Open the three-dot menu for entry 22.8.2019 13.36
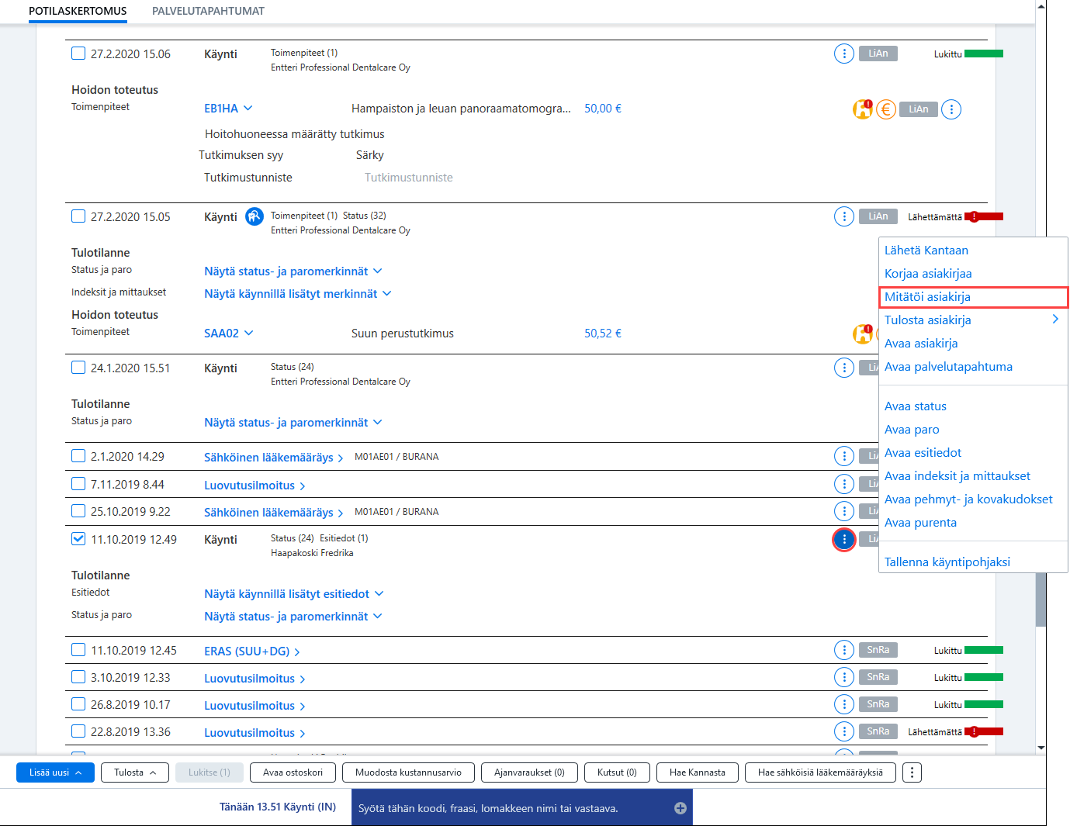The height and width of the screenshot is (826, 1070). click(844, 731)
